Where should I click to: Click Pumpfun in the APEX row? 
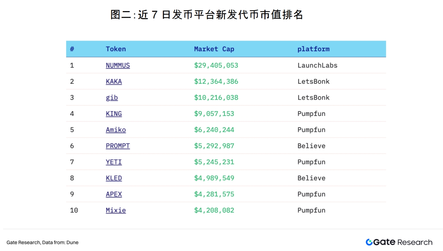pyautogui.click(x=311, y=194)
